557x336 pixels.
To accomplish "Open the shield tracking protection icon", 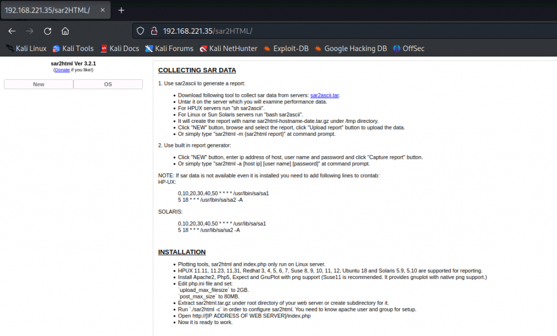I will (140, 31).
